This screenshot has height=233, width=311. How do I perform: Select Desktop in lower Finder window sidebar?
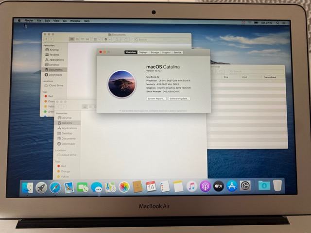pyautogui.click(x=65, y=133)
